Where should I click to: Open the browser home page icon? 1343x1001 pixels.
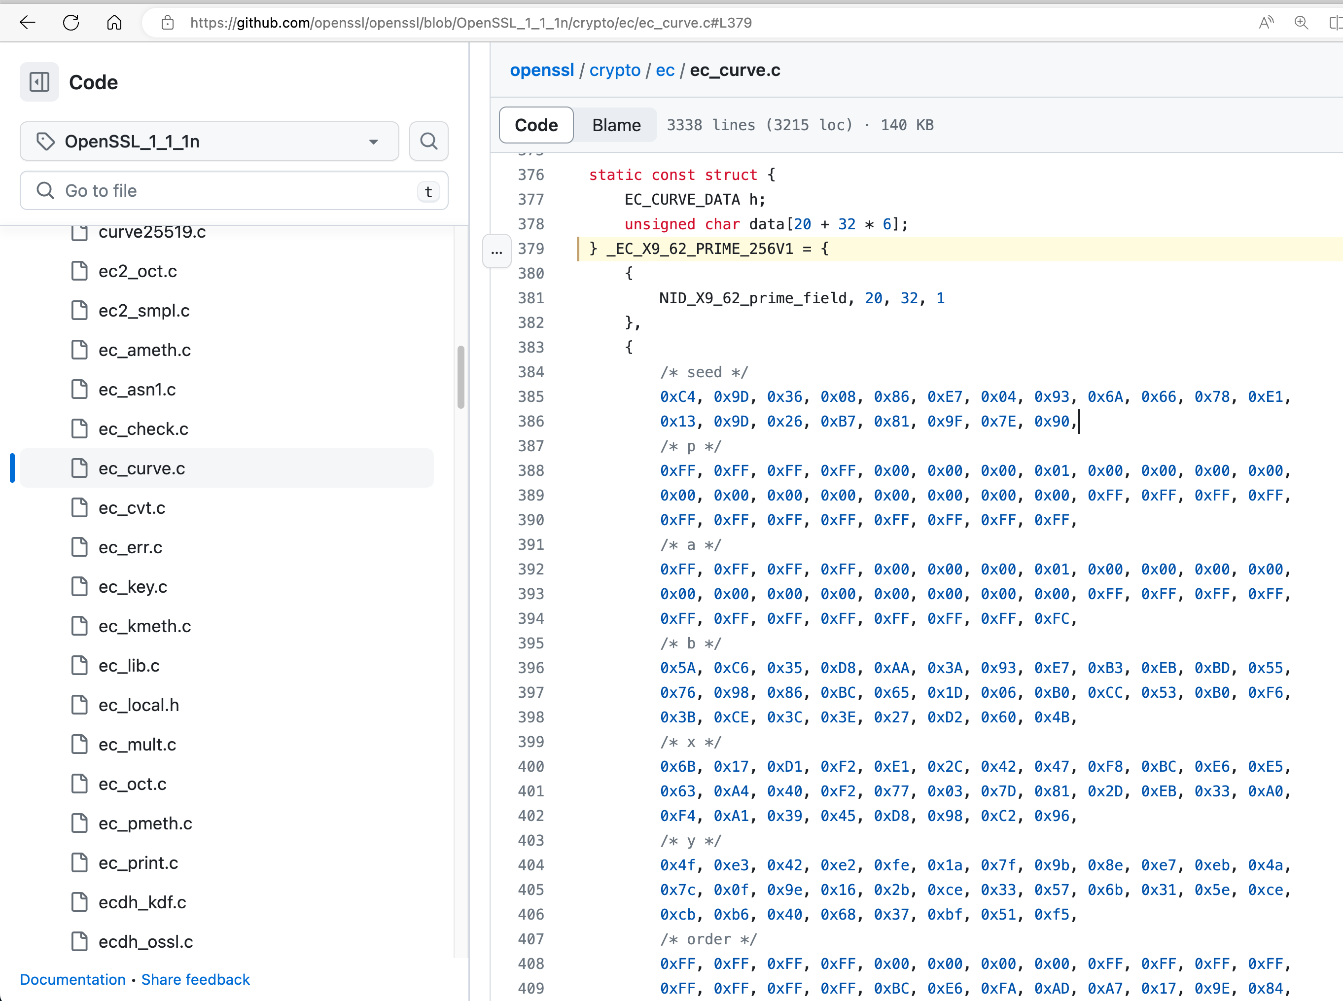click(114, 23)
